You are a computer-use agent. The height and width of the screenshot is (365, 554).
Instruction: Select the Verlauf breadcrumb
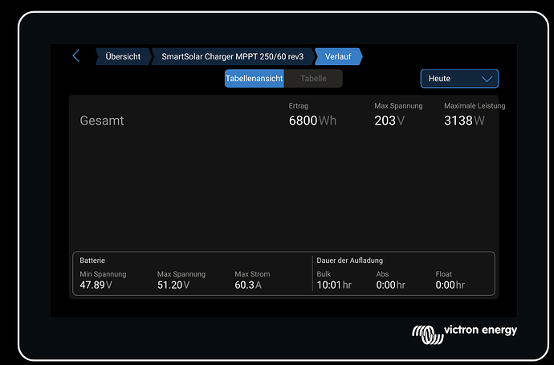(339, 56)
